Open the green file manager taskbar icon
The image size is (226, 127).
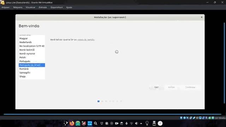(x=78, y=123)
